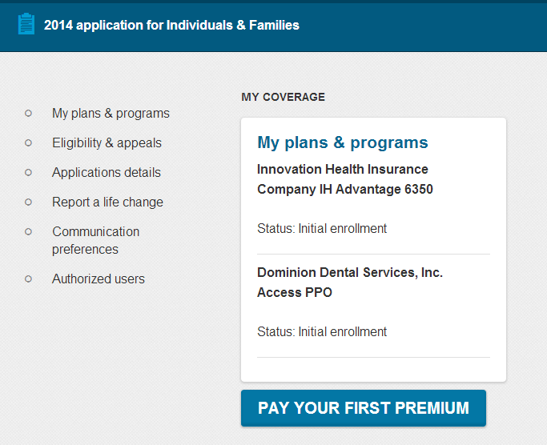
Task: Click bullet circle beside My plans & programs
Action: (x=28, y=114)
